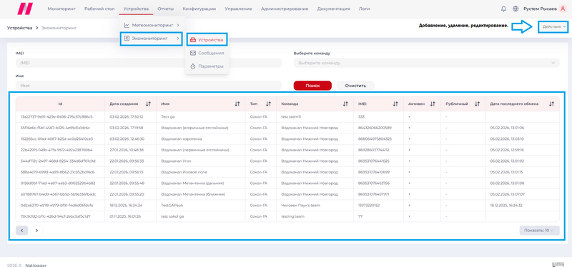The height and width of the screenshot is (267, 572).
Task: Select row test sokol ga
Action: (287, 216)
